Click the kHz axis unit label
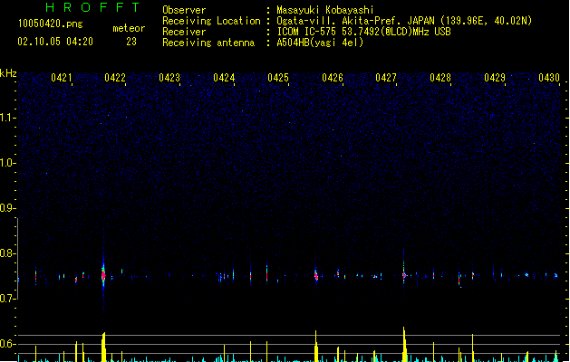Image resolution: width=570 pixels, height=362 pixels. point(8,73)
